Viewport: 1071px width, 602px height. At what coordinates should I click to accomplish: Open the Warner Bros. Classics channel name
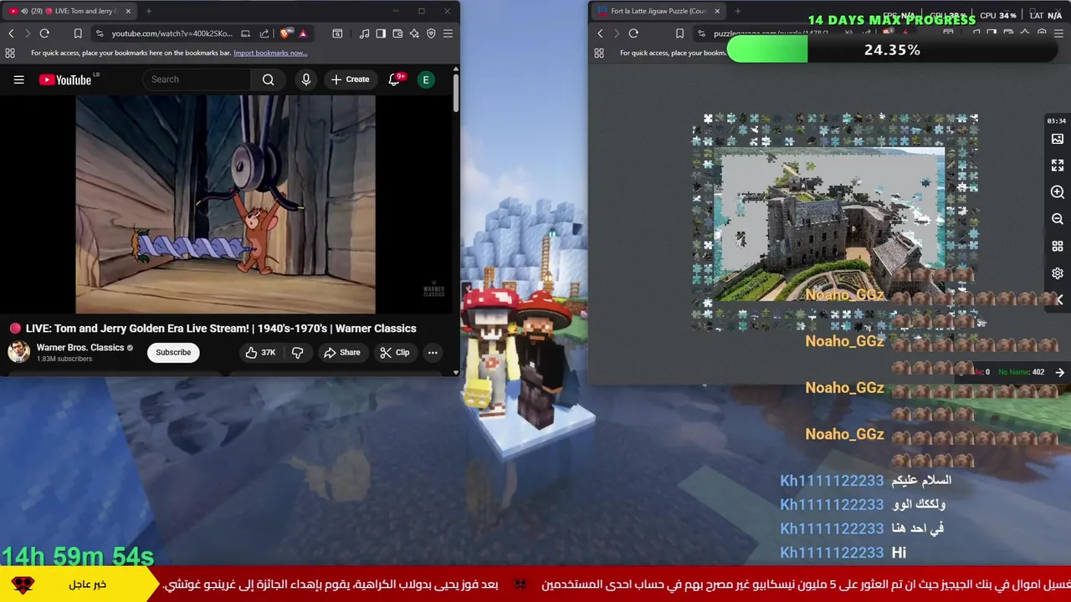point(80,347)
